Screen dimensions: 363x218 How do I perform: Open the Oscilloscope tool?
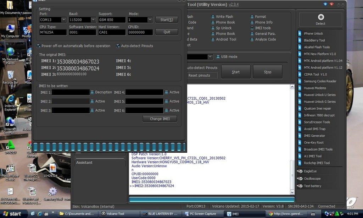(312, 179)
